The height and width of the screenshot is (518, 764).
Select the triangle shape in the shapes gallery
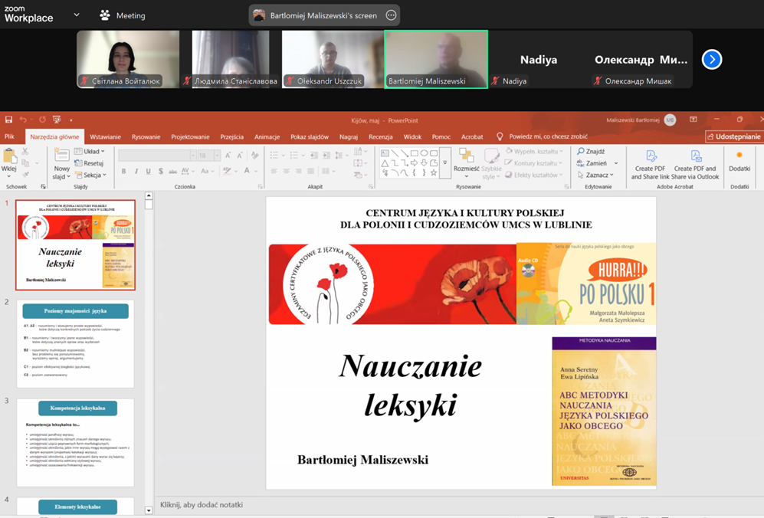coord(385,162)
